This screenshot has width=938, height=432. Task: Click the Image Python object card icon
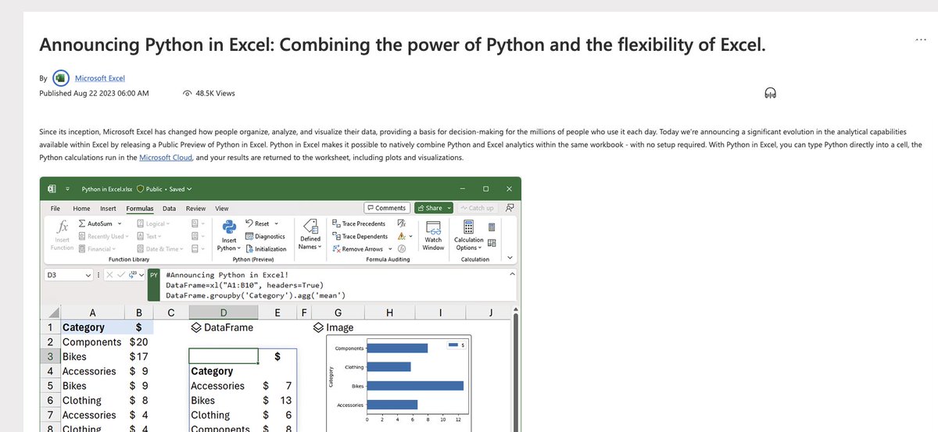coord(318,327)
